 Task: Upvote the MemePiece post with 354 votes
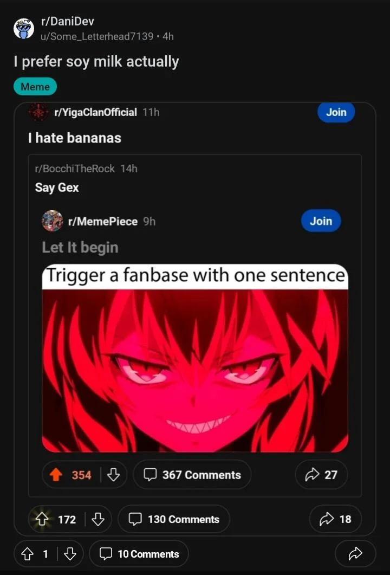point(56,475)
